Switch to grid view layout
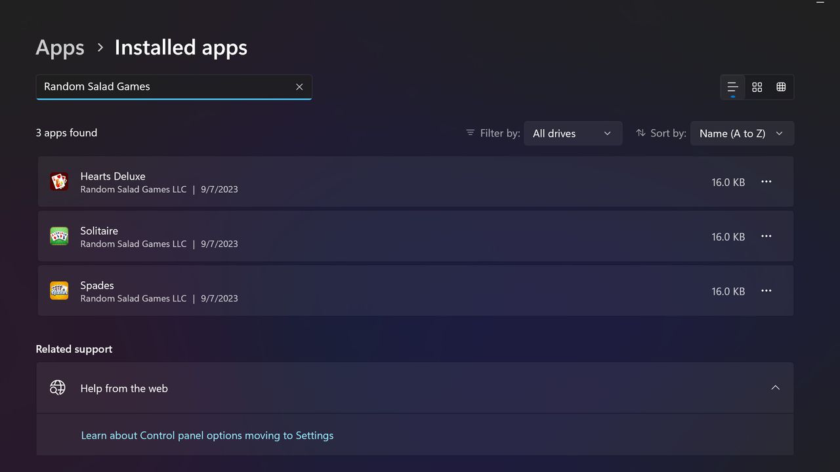840x472 pixels. [757, 87]
